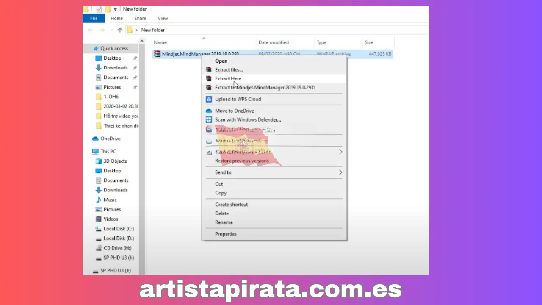The image size is (542, 305).
Task: Open the 1. OH6 folder
Action: pyautogui.click(x=111, y=97)
